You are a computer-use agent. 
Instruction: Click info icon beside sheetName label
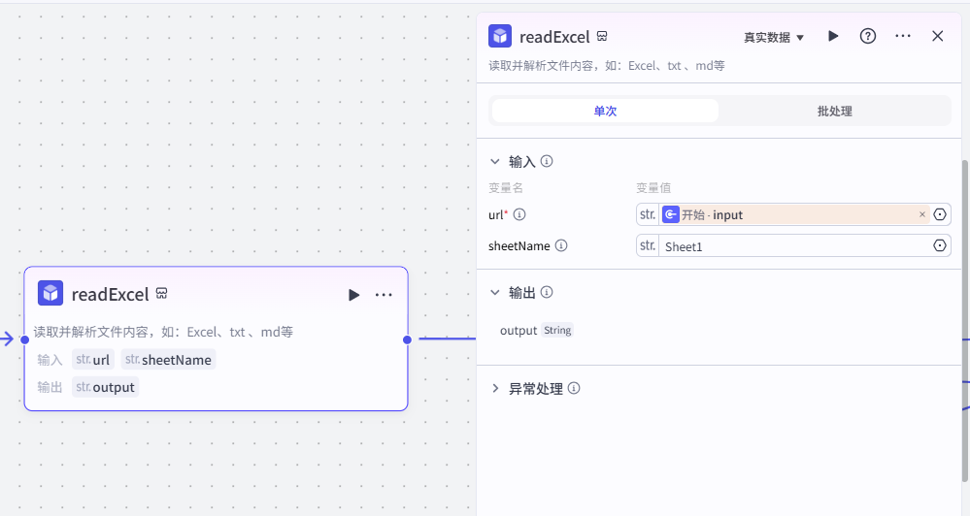click(561, 246)
